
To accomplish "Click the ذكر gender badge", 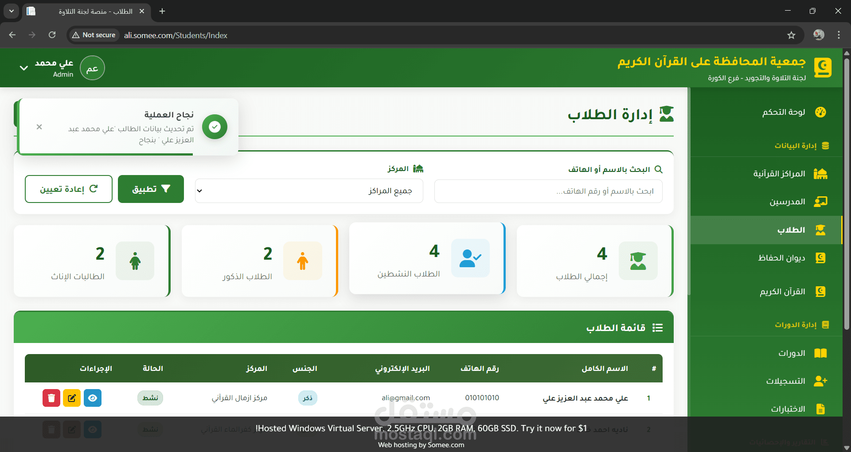I will tap(308, 398).
